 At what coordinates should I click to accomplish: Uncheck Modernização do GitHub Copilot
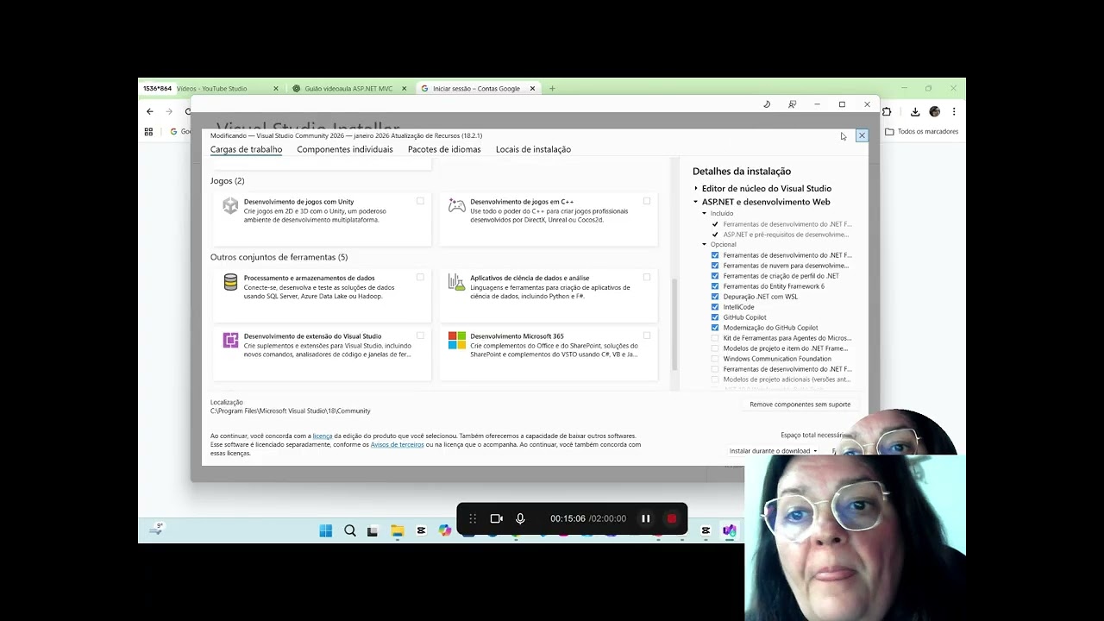point(715,328)
